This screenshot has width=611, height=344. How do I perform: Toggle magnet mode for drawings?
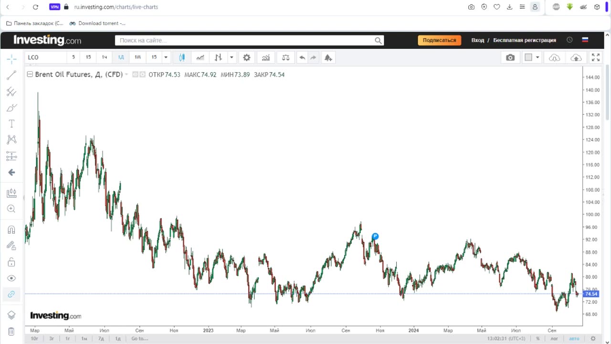coord(11,230)
